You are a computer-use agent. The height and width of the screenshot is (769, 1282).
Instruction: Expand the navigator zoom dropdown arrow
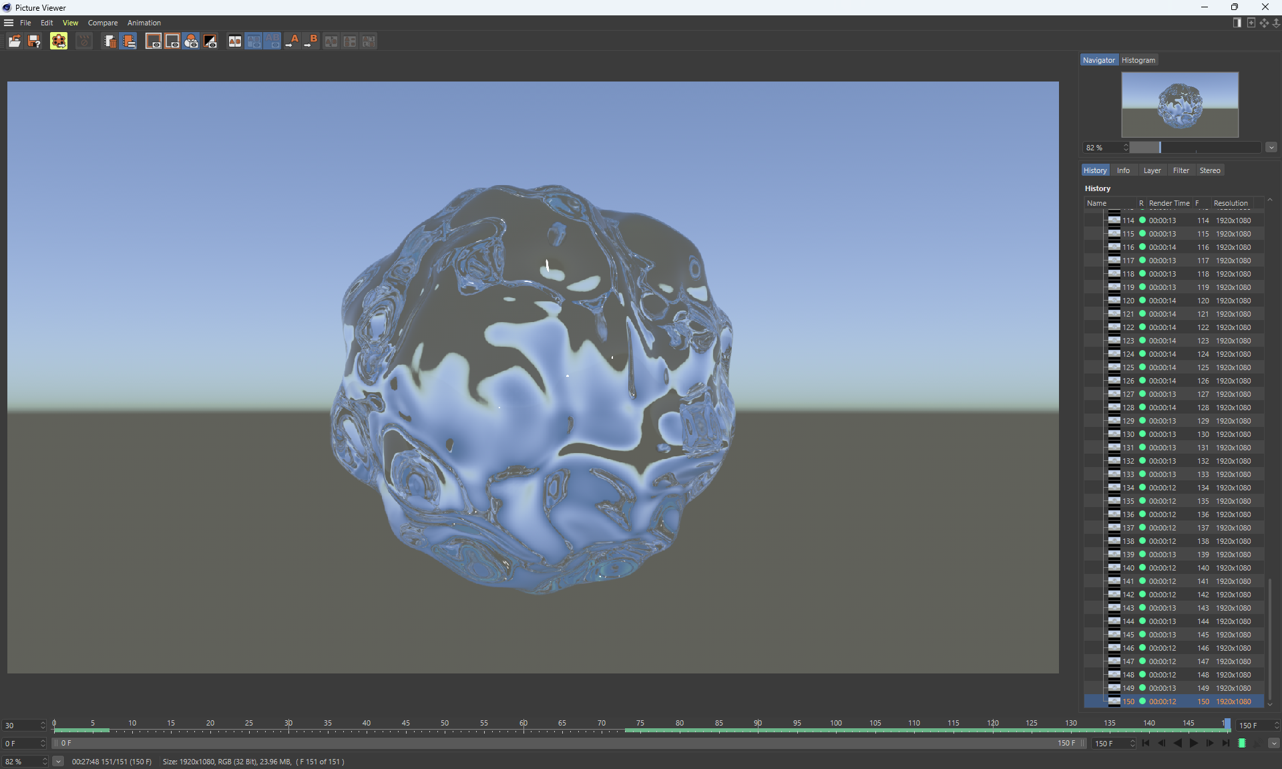1271,148
